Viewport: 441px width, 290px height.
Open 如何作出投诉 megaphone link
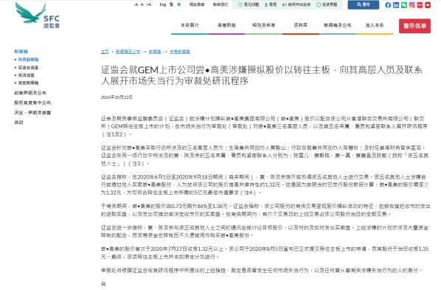(x=296, y=4)
